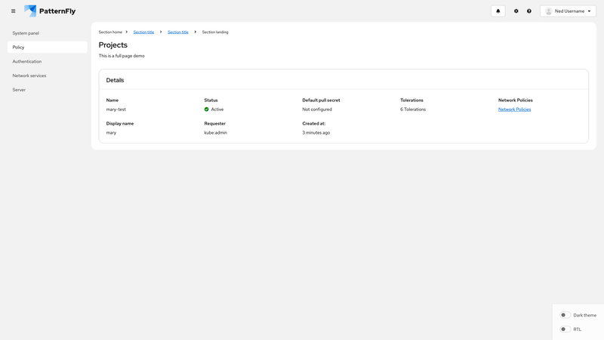Click the user avatar image
The image size is (604, 340).
[x=549, y=11]
